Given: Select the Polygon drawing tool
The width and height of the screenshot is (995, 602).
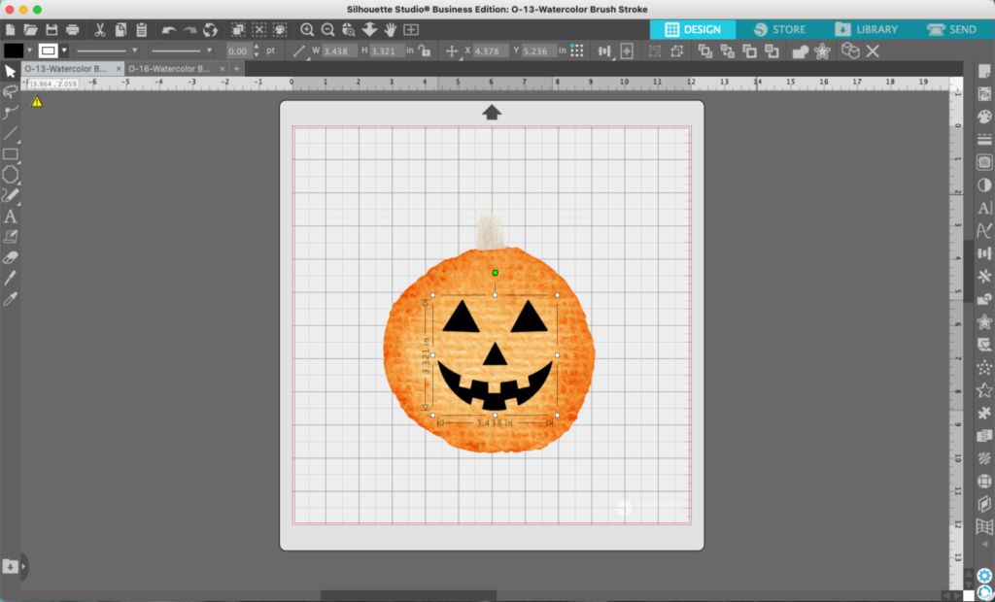Looking at the screenshot, I should coord(10,175).
